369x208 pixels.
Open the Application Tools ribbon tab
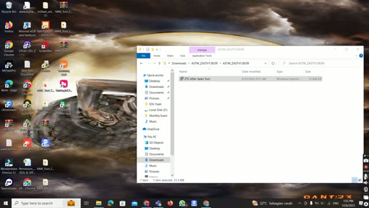202,55
